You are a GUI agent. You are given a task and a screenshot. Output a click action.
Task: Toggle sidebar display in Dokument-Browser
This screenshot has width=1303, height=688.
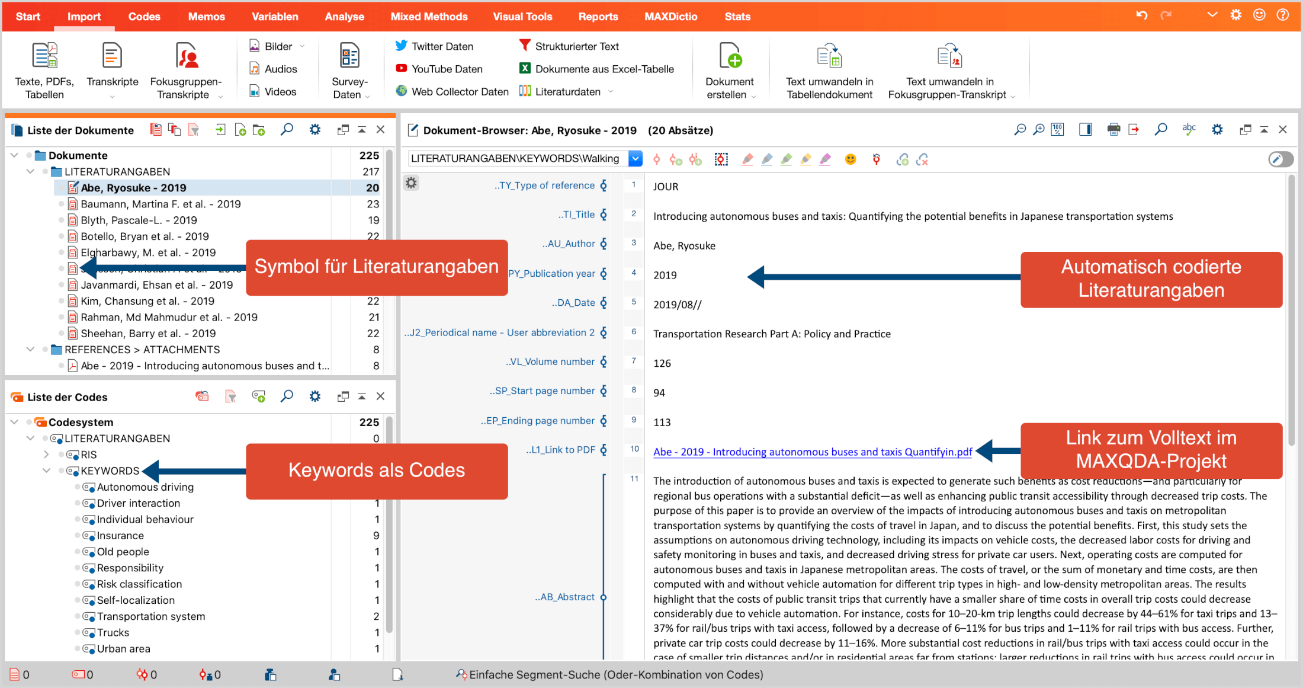click(1086, 129)
